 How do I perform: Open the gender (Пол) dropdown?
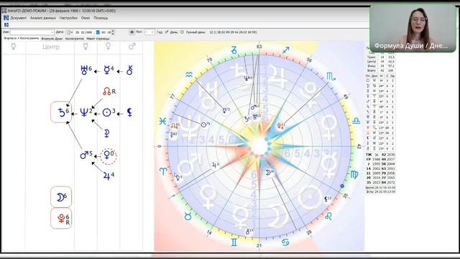point(149,32)
